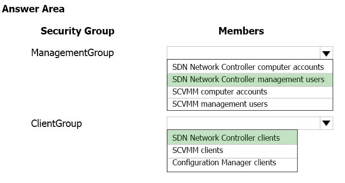345x183 pixels.
Task: Choose SCVMM clients option
Action: 232,151
